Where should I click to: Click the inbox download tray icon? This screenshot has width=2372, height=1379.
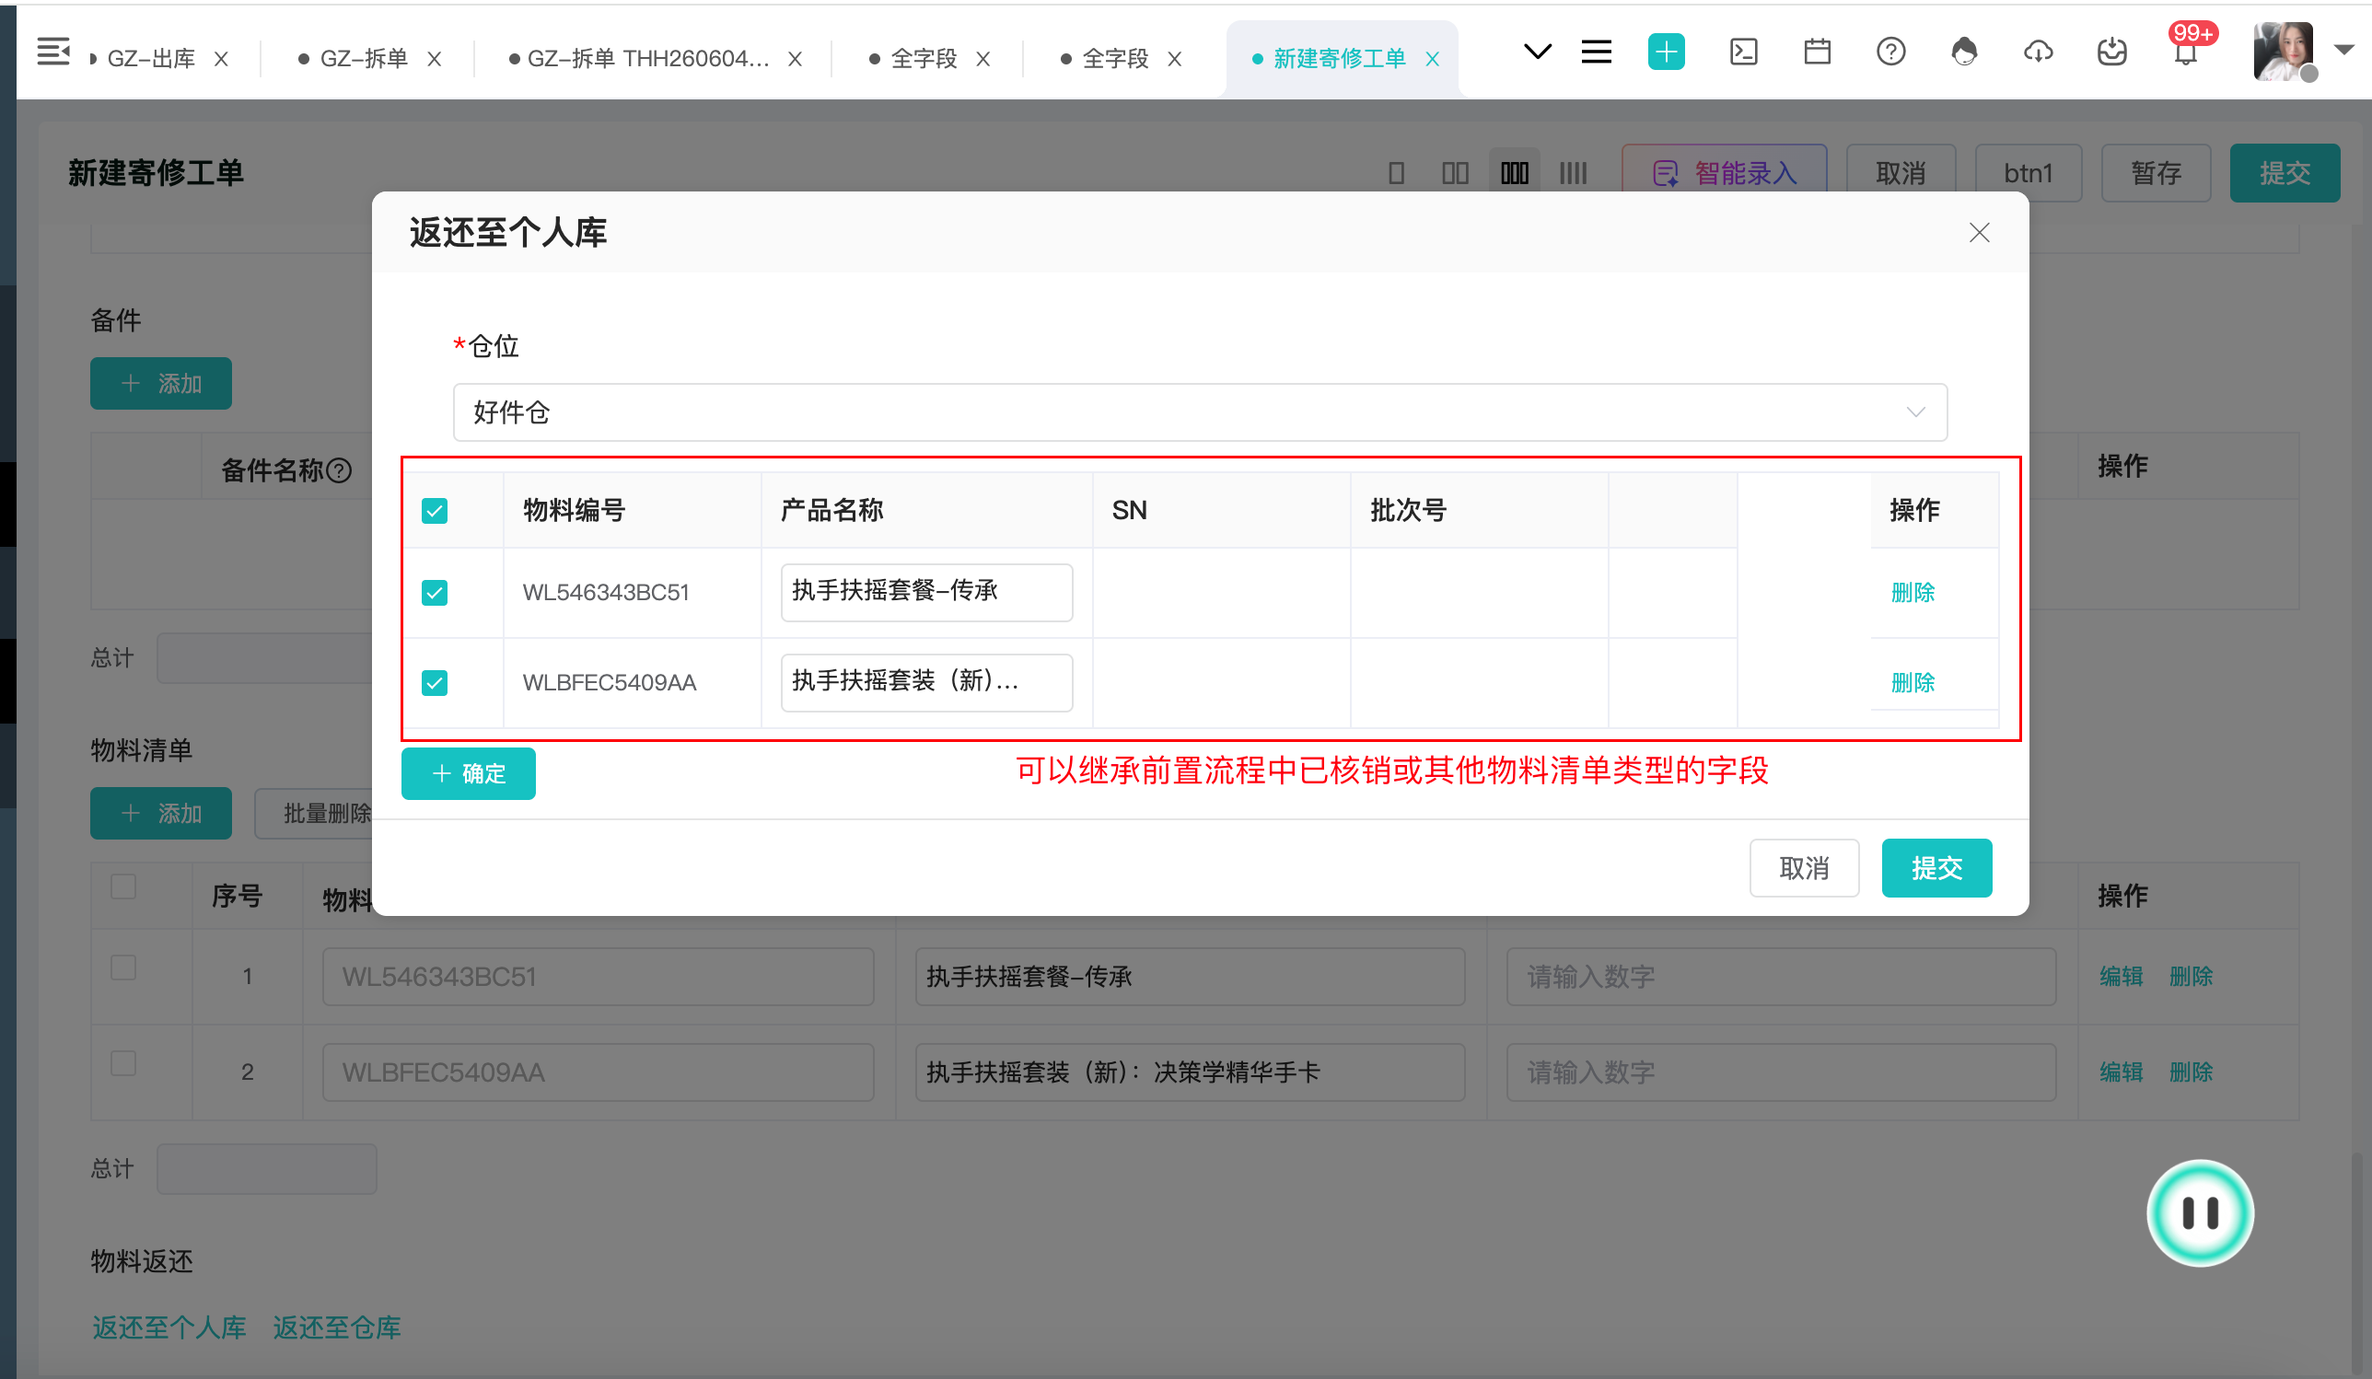[2111, 52]
